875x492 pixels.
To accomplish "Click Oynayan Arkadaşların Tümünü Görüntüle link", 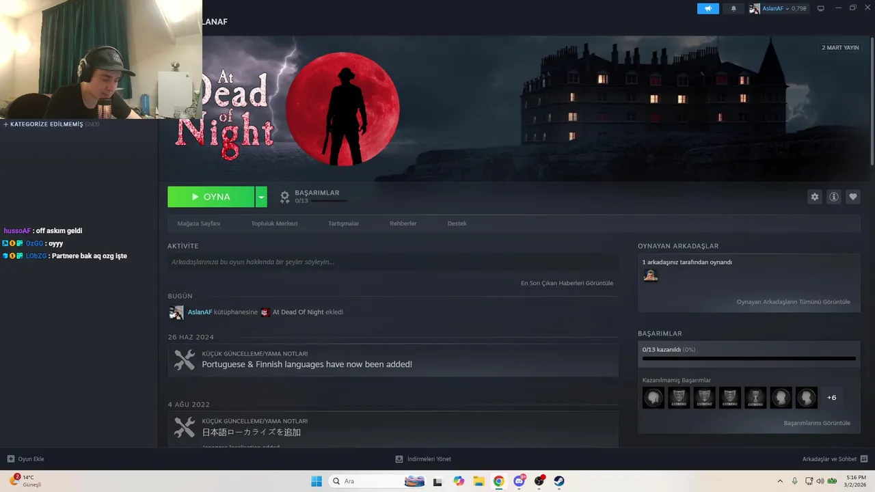I will click(793, 301).
